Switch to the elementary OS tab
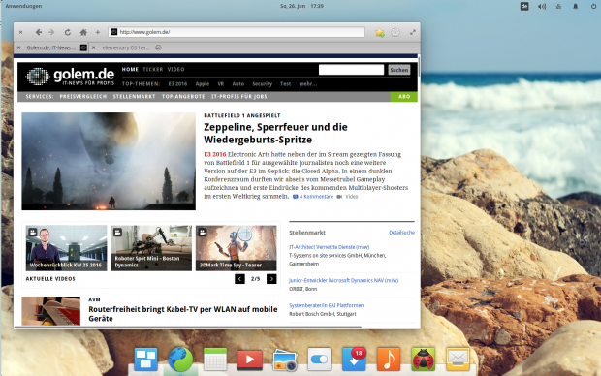Image resolution: width=601 pixels, height=376 pixels. pyautogui.click(x=126, y=47)
